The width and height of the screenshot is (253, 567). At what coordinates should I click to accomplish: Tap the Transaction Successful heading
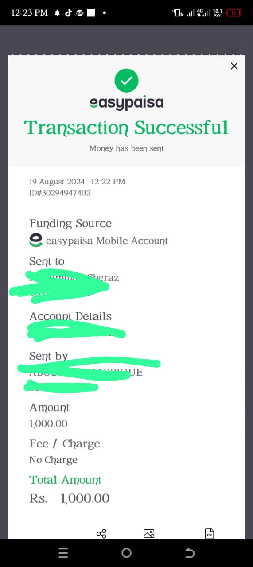coord(126,128)
